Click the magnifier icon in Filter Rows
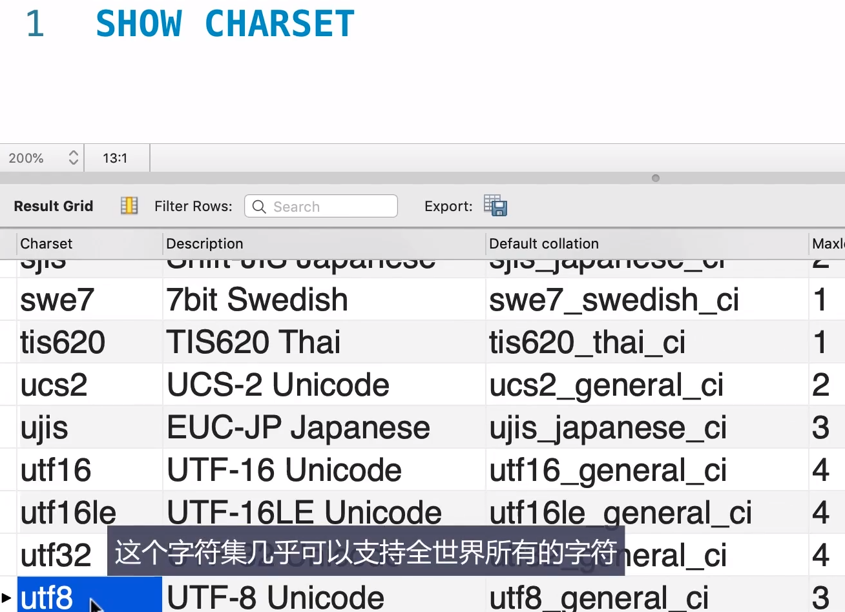 coord(259,207)
